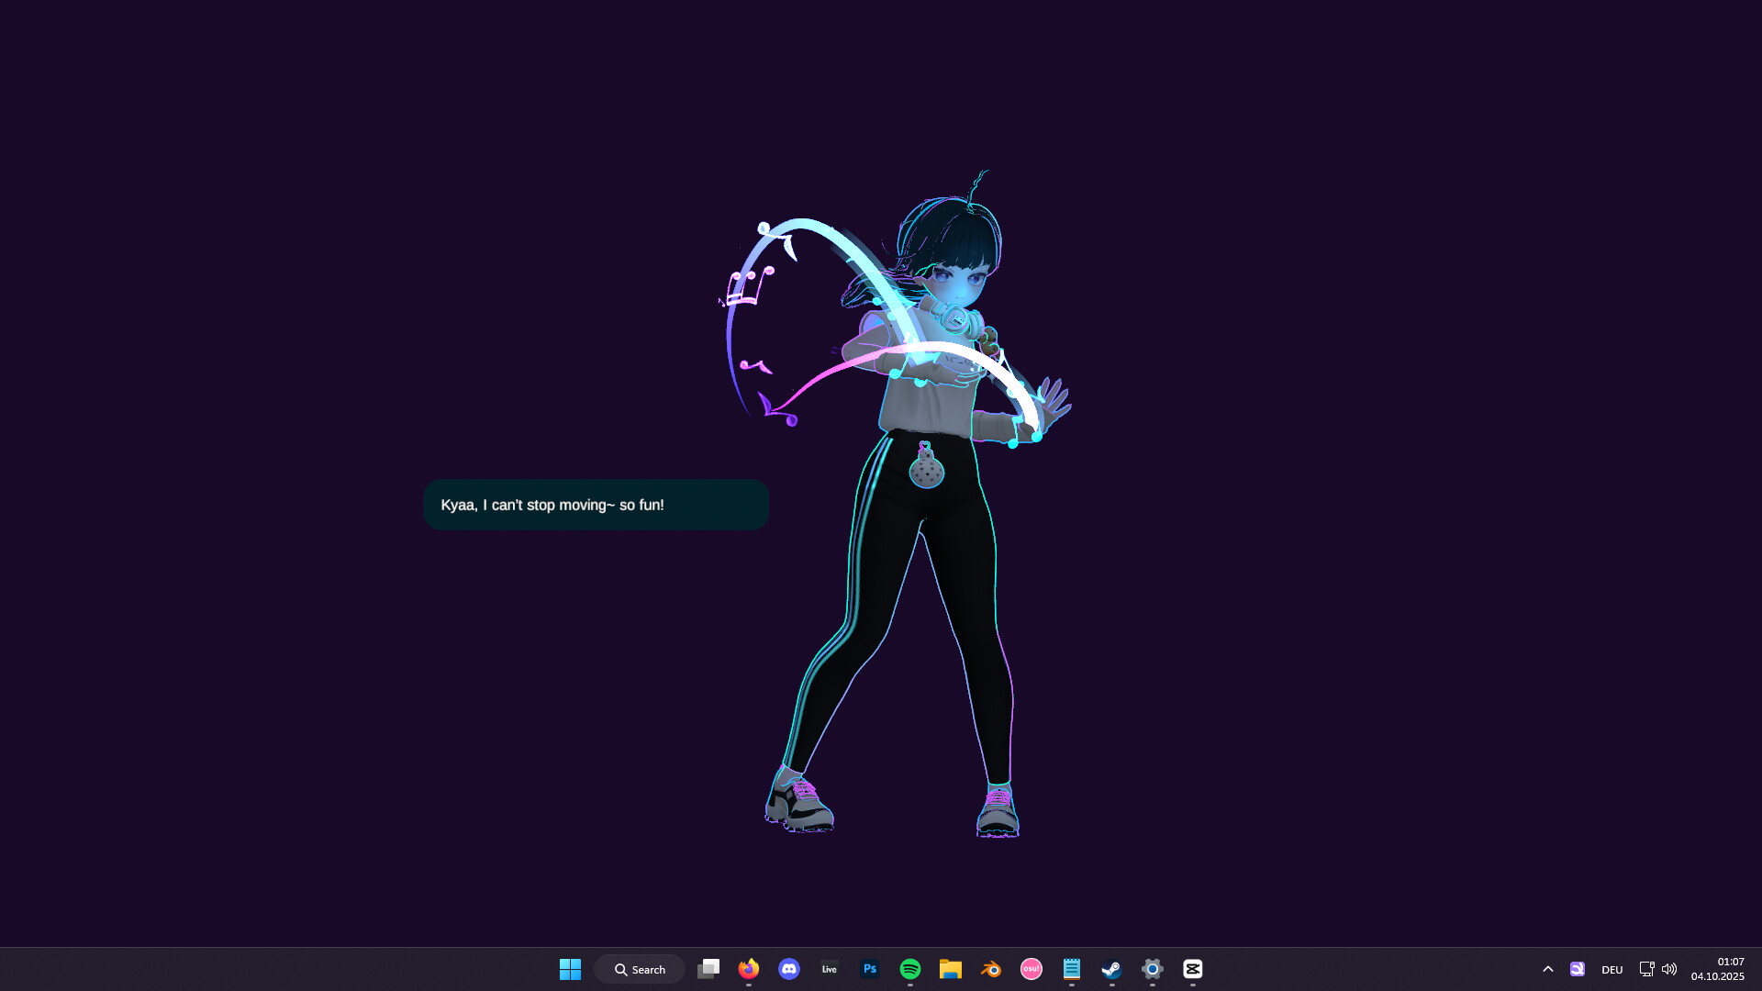Open osu! from the taskbar
Screen dimensions: 1762x991
coord(1032,969)
